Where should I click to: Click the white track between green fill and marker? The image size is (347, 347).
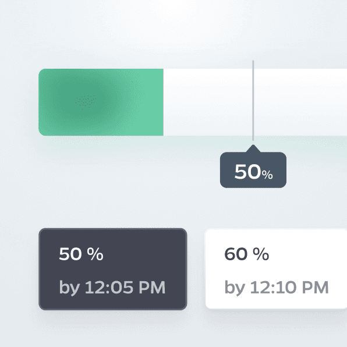[x=208, y=102]
